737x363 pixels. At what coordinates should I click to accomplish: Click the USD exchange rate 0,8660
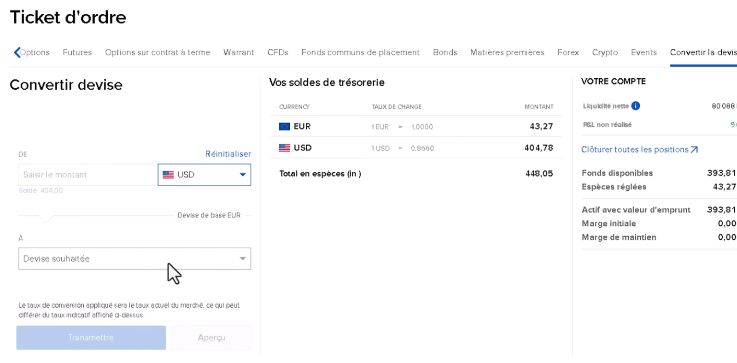click(x=422, y=148)
